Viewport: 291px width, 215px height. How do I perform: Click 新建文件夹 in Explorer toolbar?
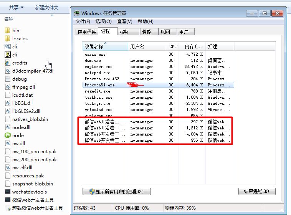coord(47,7)
